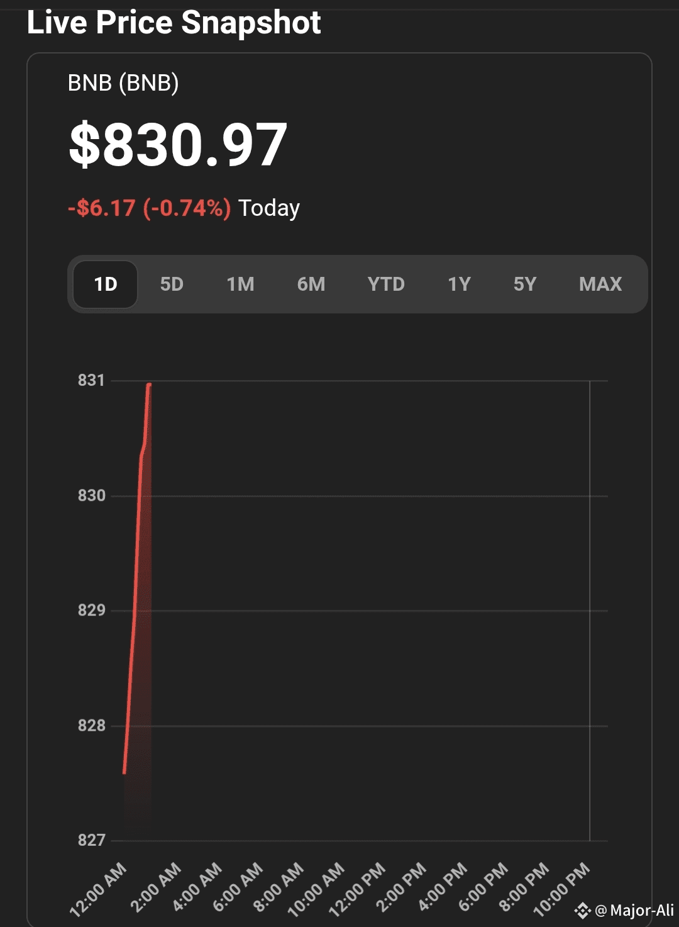Click the 827 y-axis label

click(x=91, y=840)
